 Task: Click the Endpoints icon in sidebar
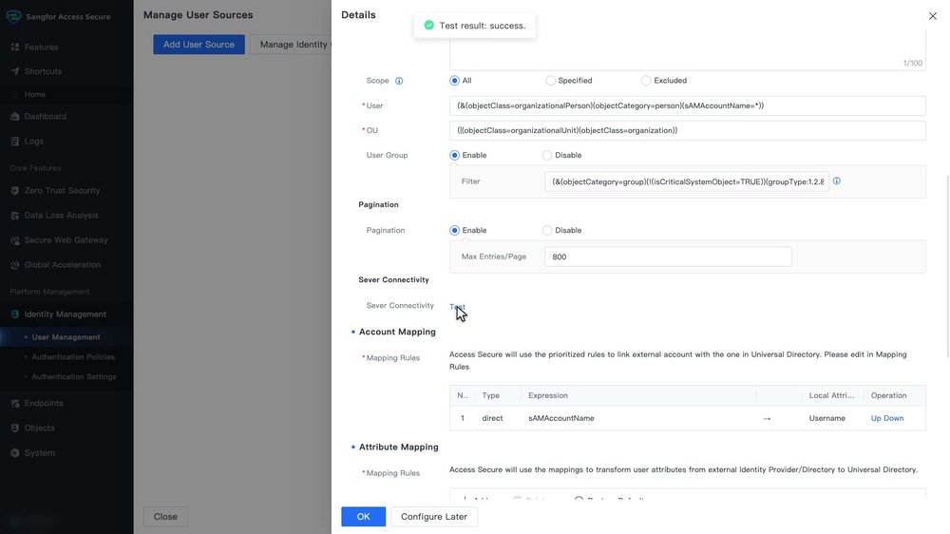14,403
